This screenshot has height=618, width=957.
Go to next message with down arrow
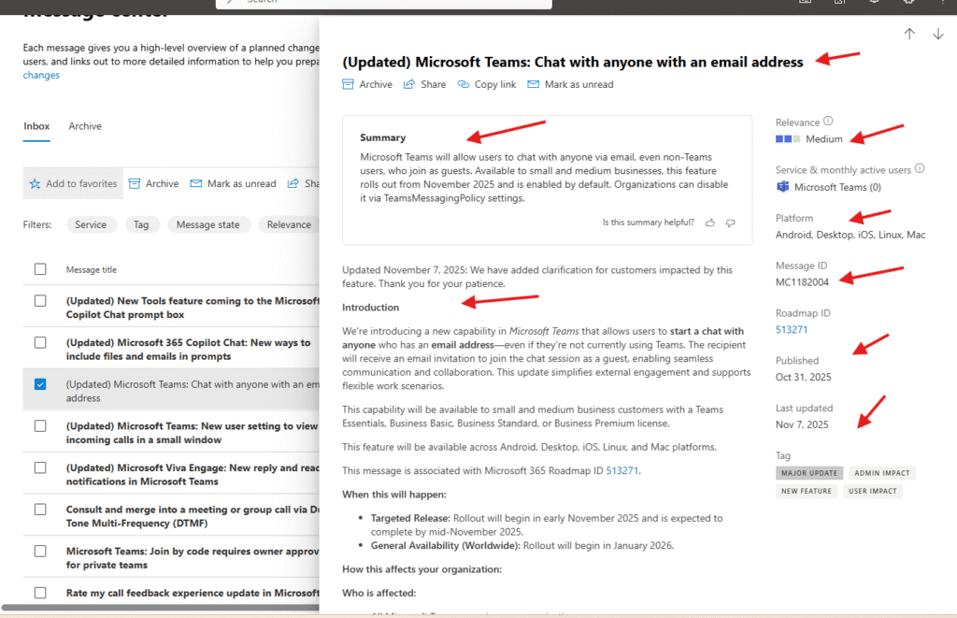point(938,34)
